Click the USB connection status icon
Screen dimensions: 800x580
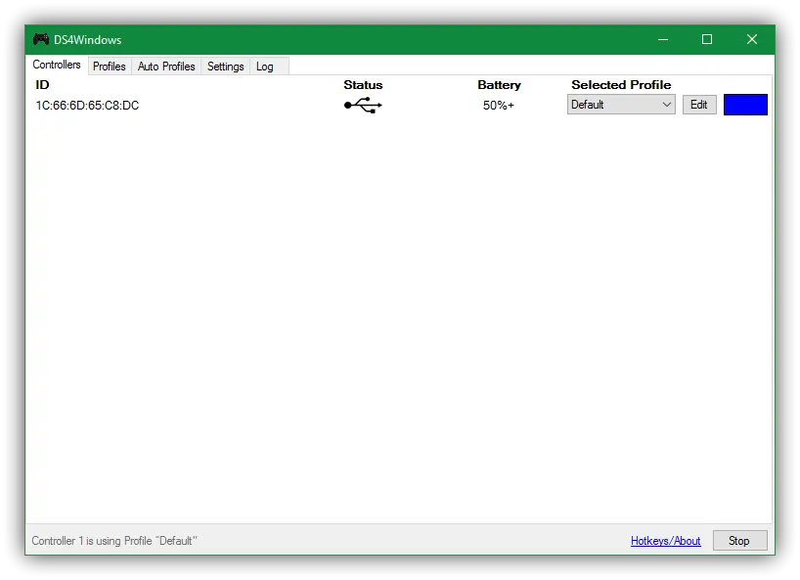coord(363,105)
